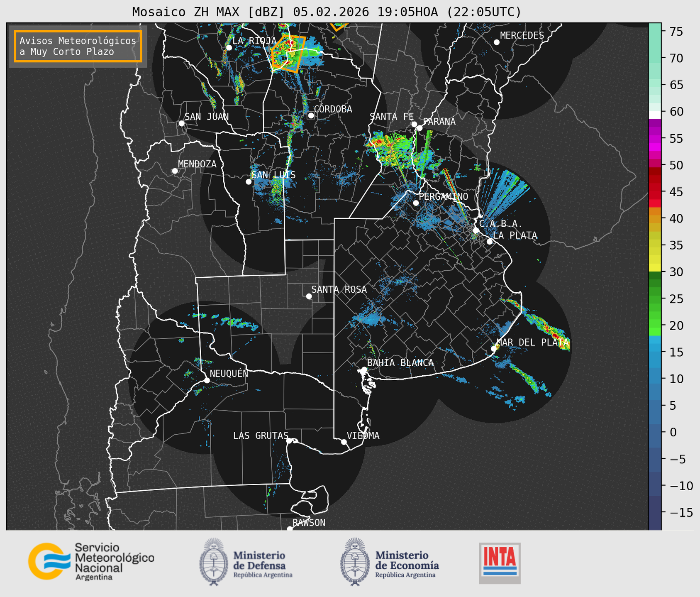Select the VIEDMA city dot
The image size is (700, 597).
pos(344,442)
